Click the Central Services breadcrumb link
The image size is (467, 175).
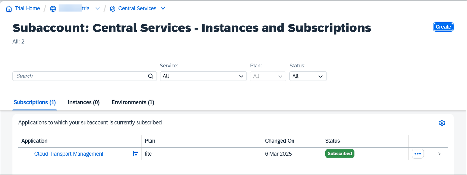[x=137, y=9]
